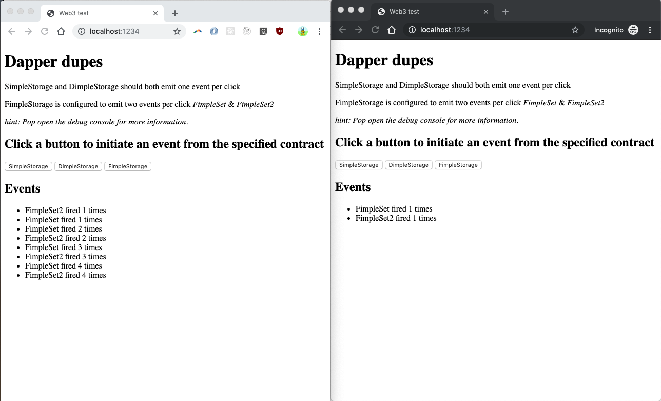Open the uBlock Origin shield extension

pos(280,31)
